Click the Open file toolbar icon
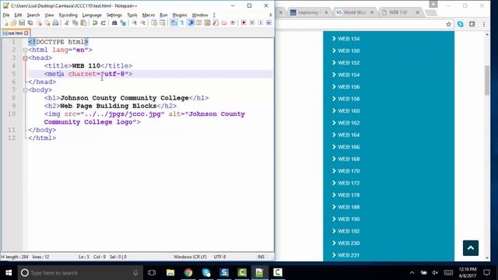The height and width of the screenshot is (280, 498). click(x=13, y=23)
